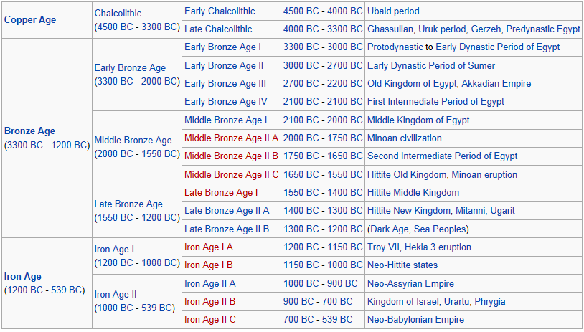Click the Dark Age link

tap(389, 229)
